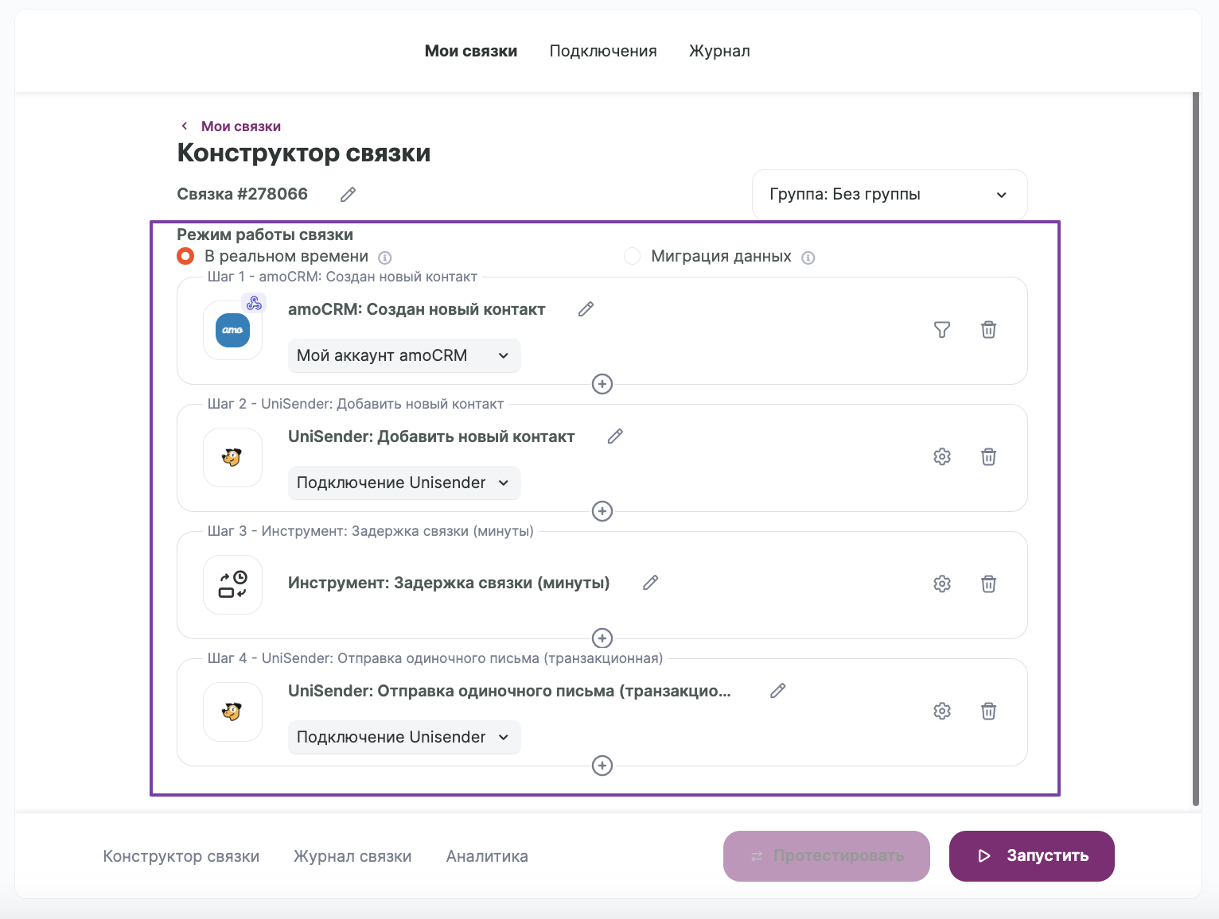The width and height of the screenshot is (1219, 919).
Task: Open settings gear for step 3 delay
Action: (x=942, y=584)
